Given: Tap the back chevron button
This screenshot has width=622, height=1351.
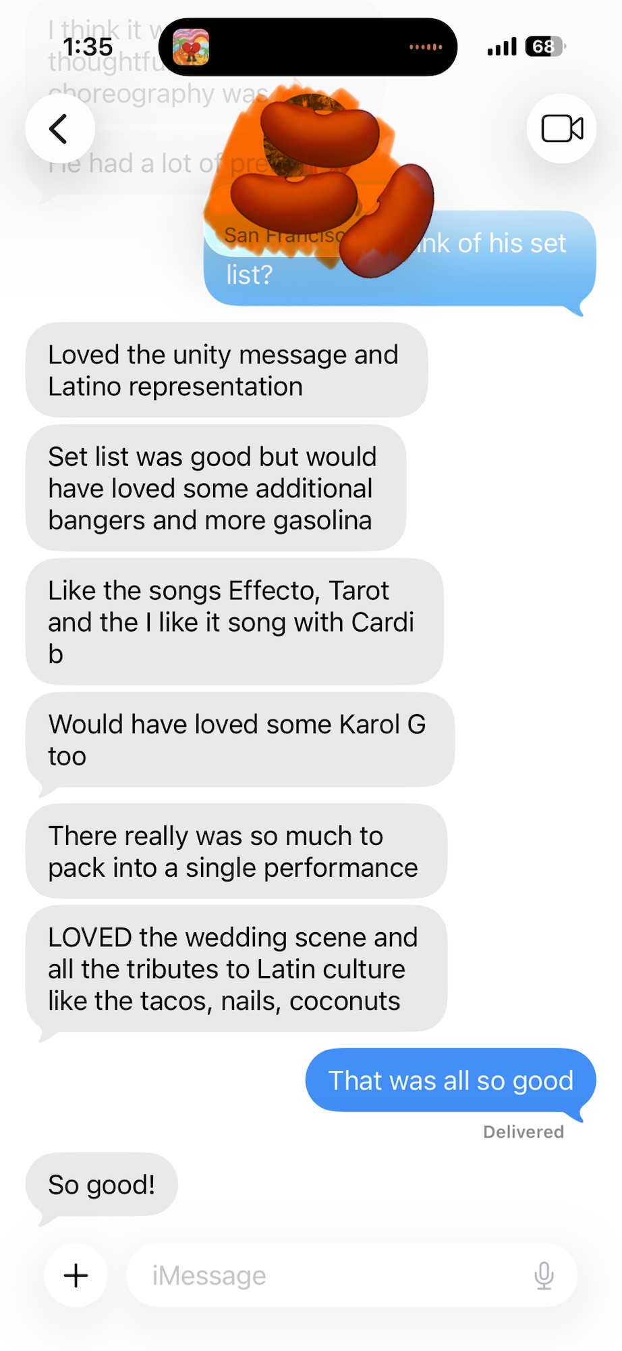Looking at the screenshot, I should point(59,128).
